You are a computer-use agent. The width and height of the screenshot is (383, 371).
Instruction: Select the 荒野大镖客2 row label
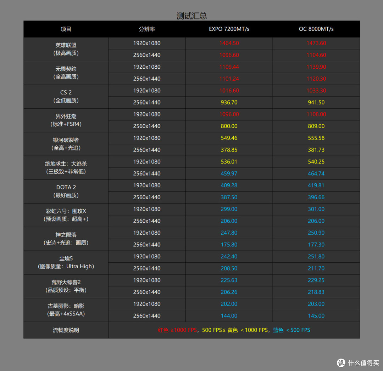(x=66, y=286)
